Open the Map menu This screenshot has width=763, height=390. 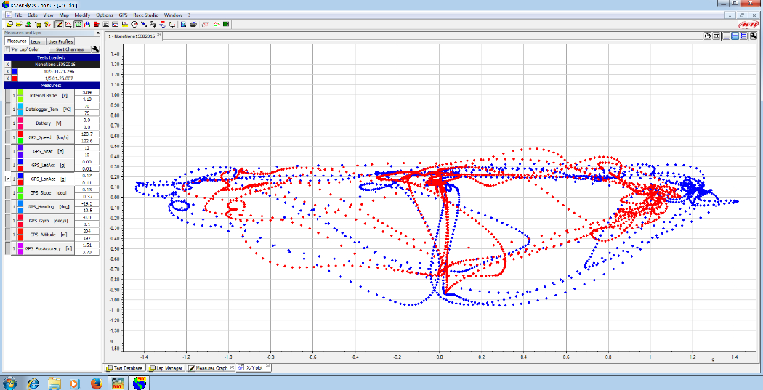(64, 15)
